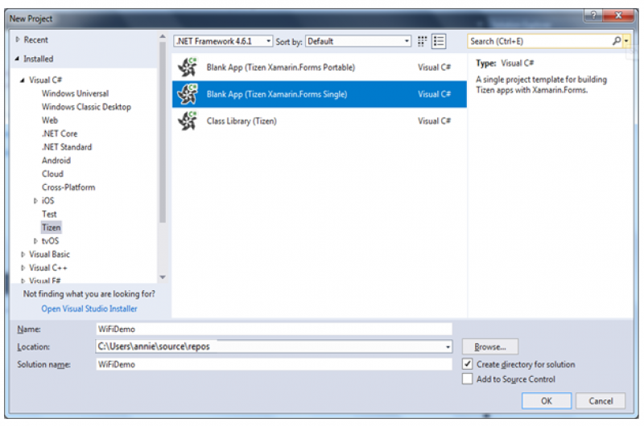
Task: Open the Location path dropdown
Action: pos(448,346)
